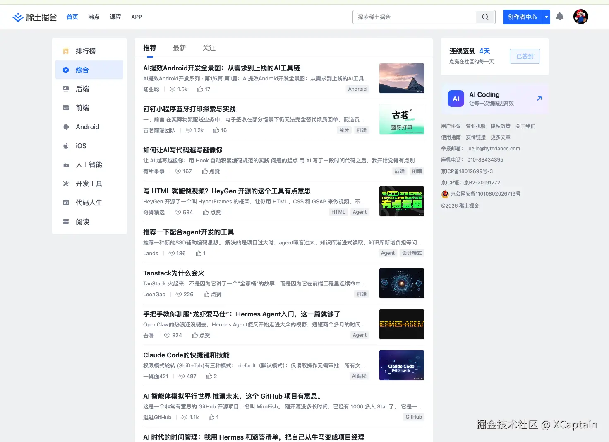Click 点赞 on Tanstack为什么会火

213,294
